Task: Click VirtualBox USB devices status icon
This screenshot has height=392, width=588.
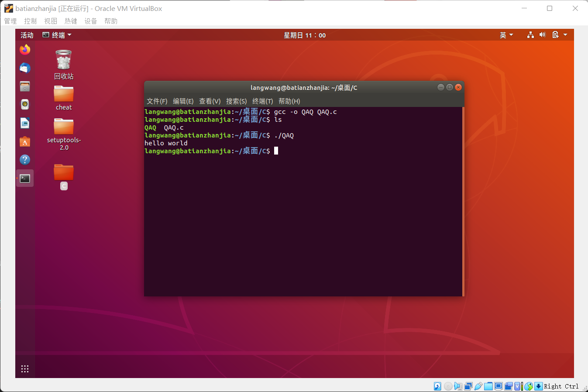Action: 478,386
